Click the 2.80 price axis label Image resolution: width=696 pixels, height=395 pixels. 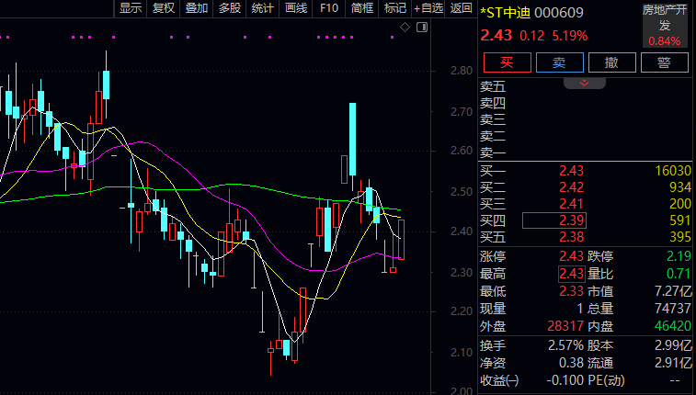click(x=462, y=71)
